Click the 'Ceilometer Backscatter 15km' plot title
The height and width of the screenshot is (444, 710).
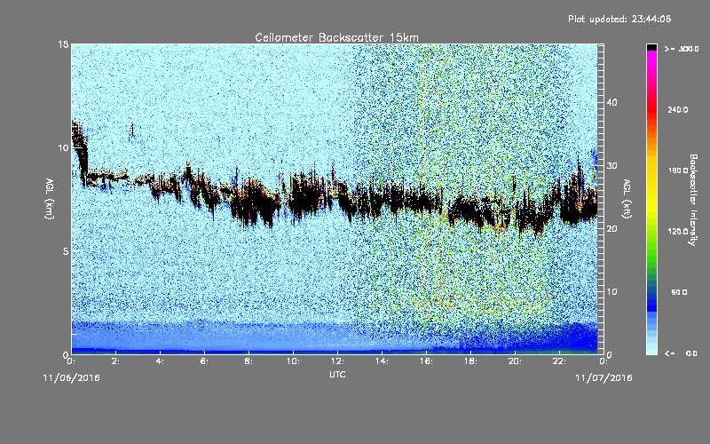(336, 37)
